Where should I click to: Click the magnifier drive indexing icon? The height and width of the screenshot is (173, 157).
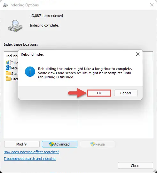tap(15, 26)
